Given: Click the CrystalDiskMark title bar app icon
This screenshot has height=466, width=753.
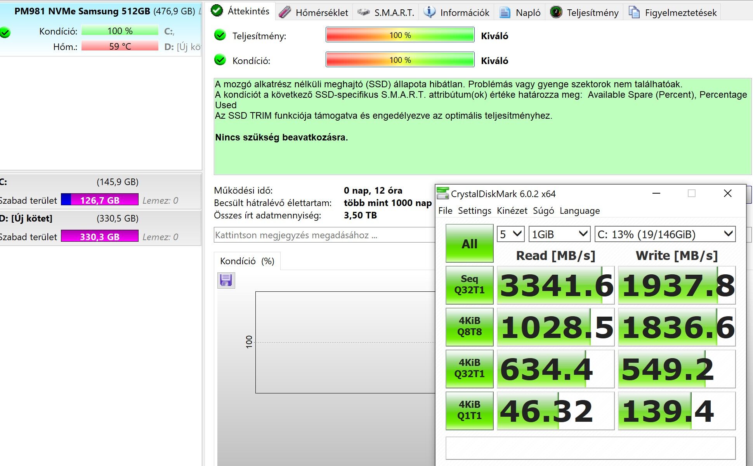Looking at the screenshot, I should pyautogui.click(x=442, y=193).
